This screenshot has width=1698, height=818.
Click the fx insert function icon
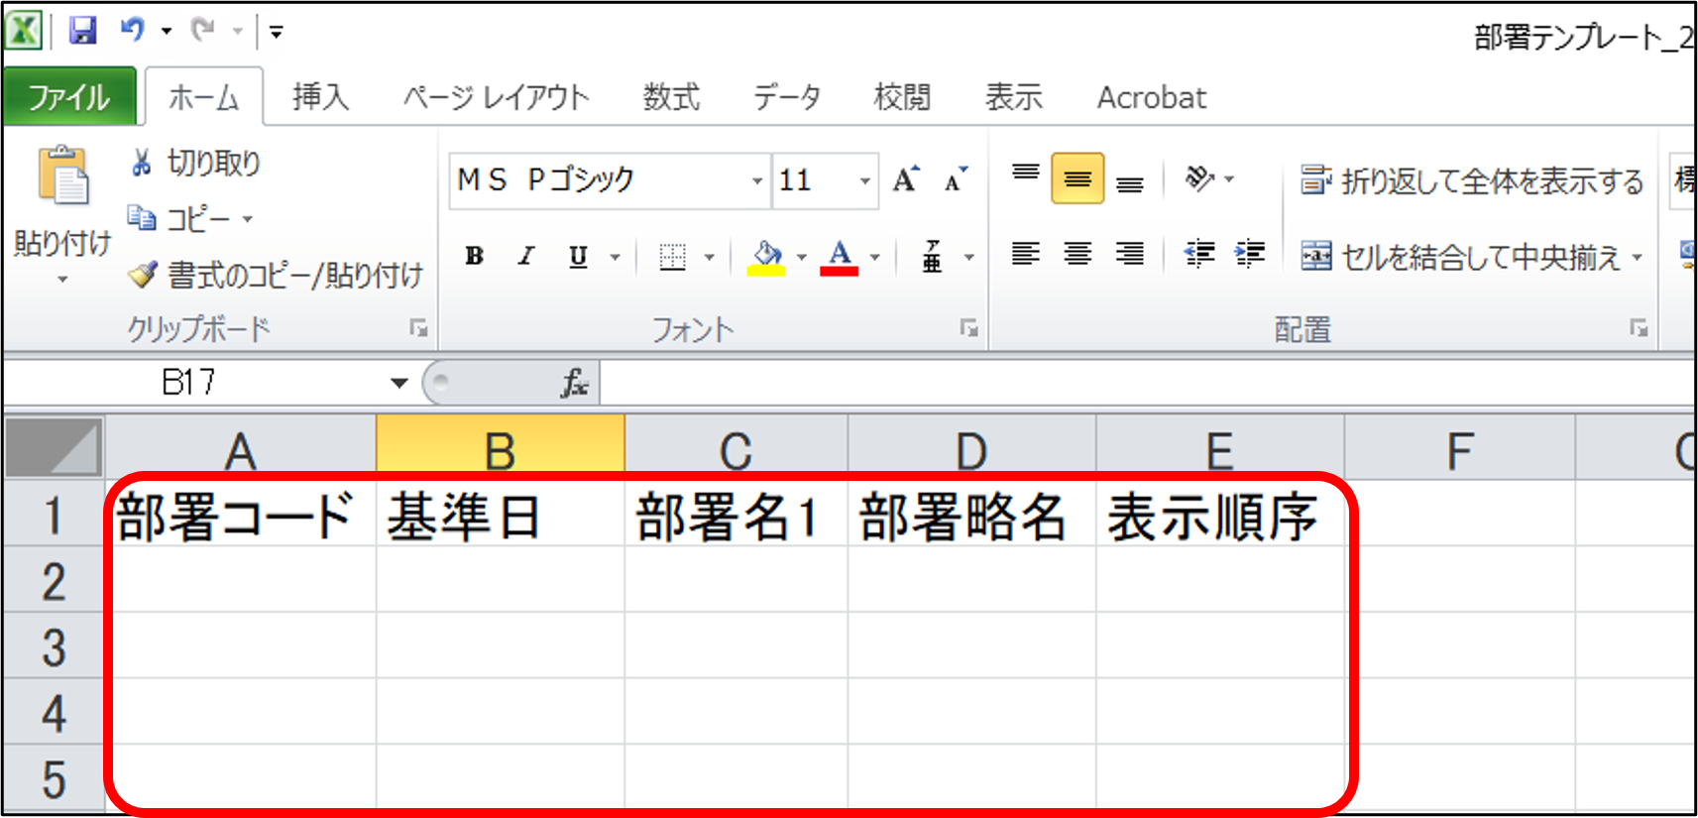575,383
